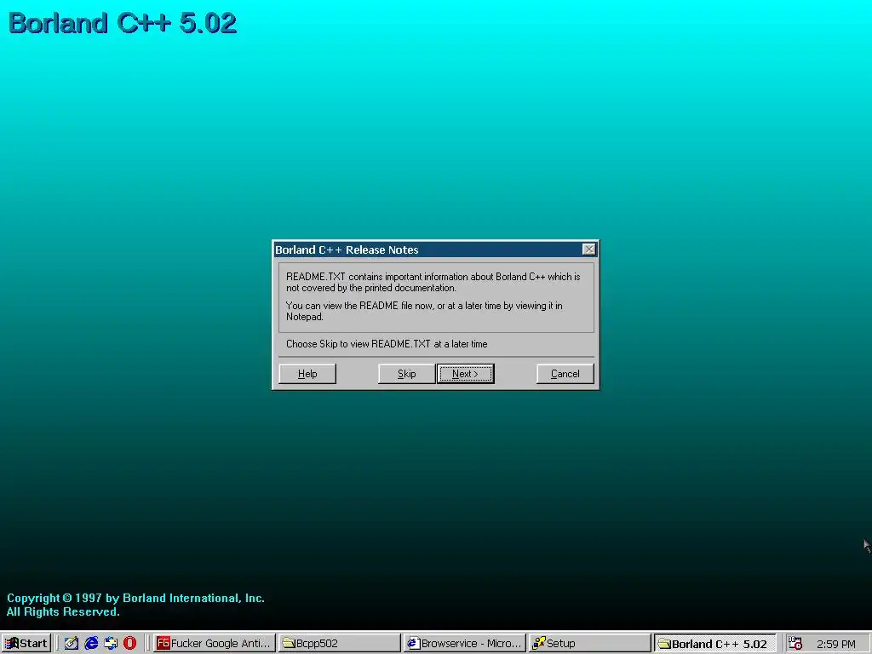
Task: Switch to Bcpp502 folder taskbar button
Action: coord(339,644)
